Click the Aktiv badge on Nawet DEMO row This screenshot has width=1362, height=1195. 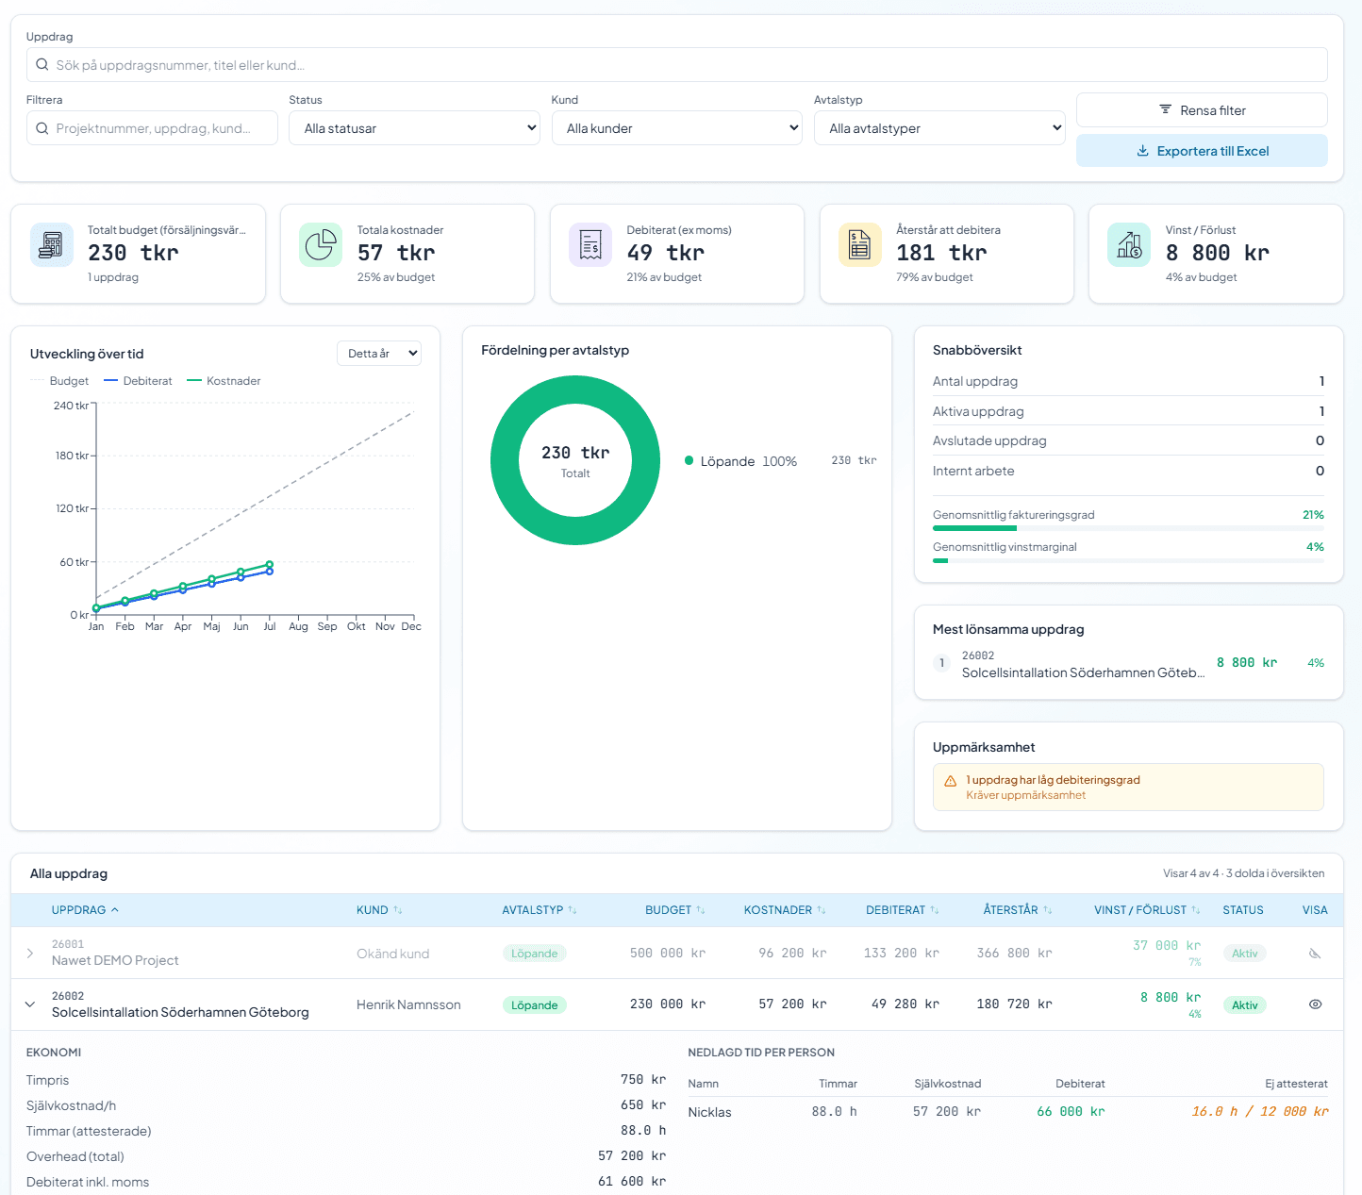coord(1244,954)
